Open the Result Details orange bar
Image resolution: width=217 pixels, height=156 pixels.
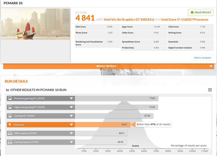[108, 66]
